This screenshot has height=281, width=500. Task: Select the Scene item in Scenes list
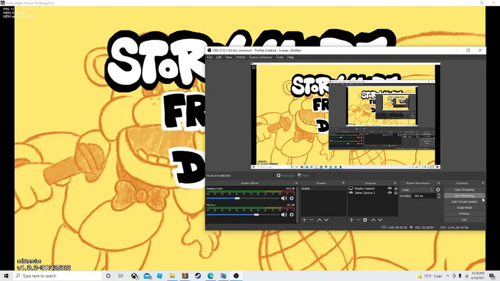pos(323,188)
